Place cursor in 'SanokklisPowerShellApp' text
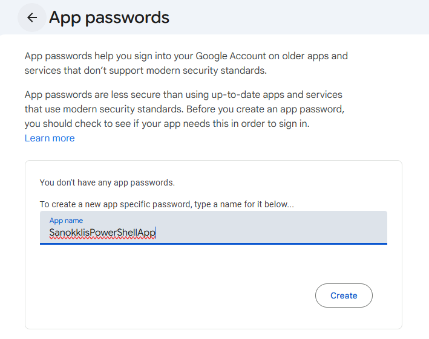This screenshot has height=339, width=429. coord(103,233)
